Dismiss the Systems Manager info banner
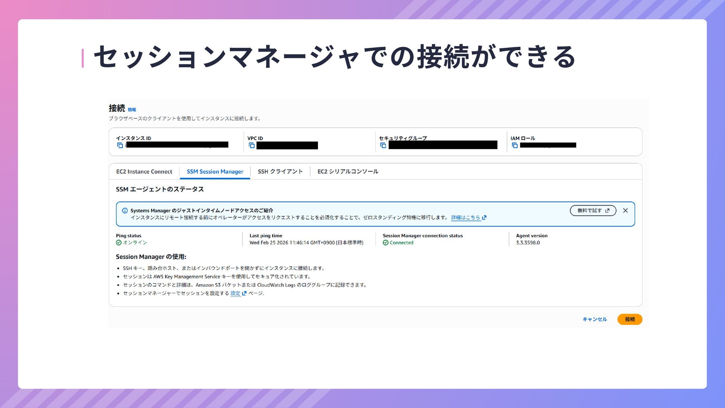This screenshot has width=725, height=408. pos(625,211)
